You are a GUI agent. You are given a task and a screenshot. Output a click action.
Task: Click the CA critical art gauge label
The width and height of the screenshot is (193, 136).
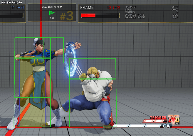tap(166, 126)
